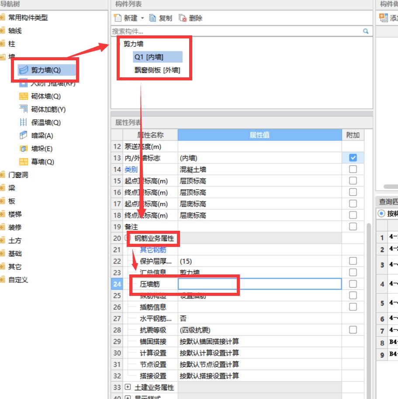
Task: Select the 暗梁(A) hidden beam icon
Action: (x=24, y=135)
